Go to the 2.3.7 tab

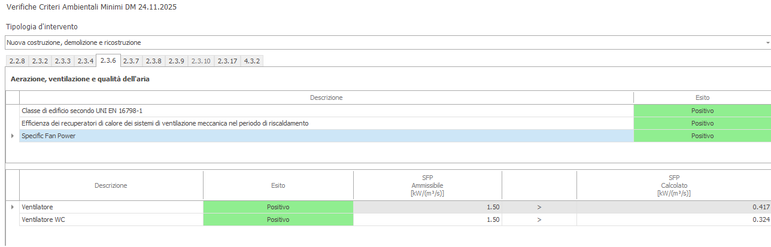tap(131, 61)
